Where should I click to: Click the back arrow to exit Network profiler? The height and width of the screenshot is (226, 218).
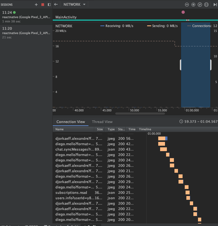point(56,4)
